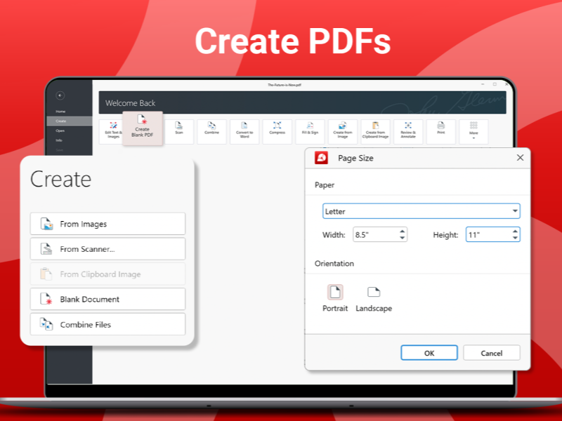Viewport: 562px width, 421px height.
Task: Select Portrait orientation
Action: point(335,298)
